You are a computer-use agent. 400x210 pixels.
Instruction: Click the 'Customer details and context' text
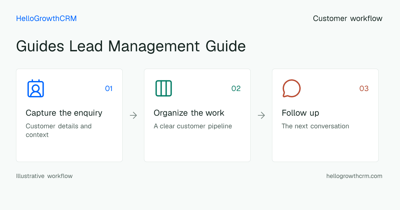[x=59, y=130]
